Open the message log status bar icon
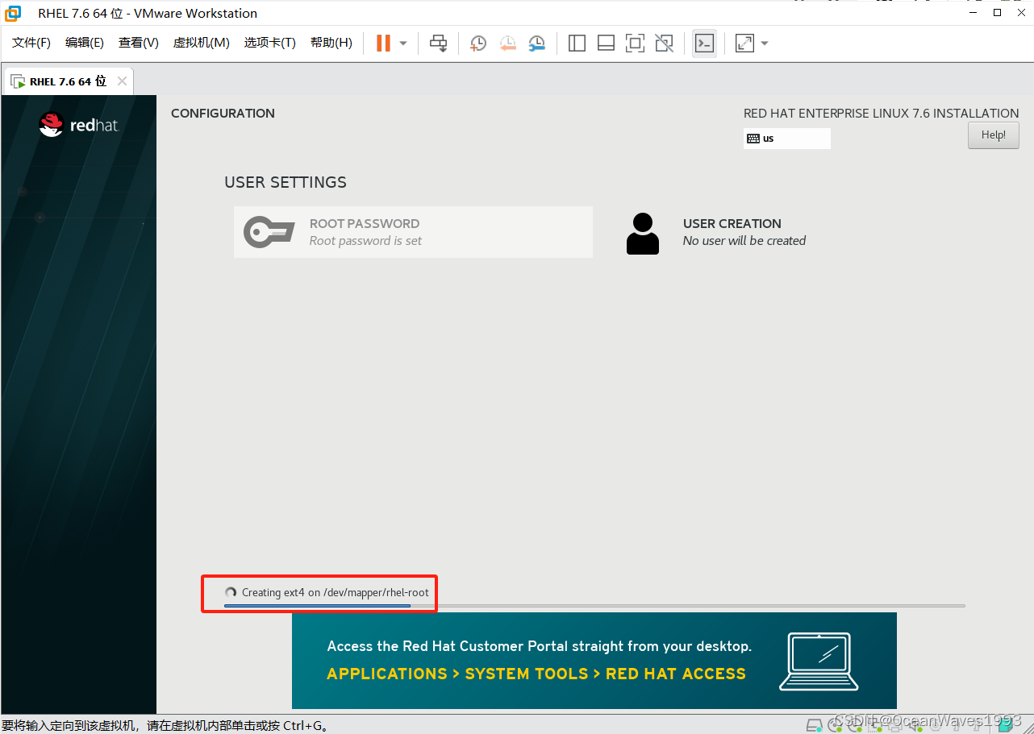Screen dimensions: 1034x734 (1005, 725)
